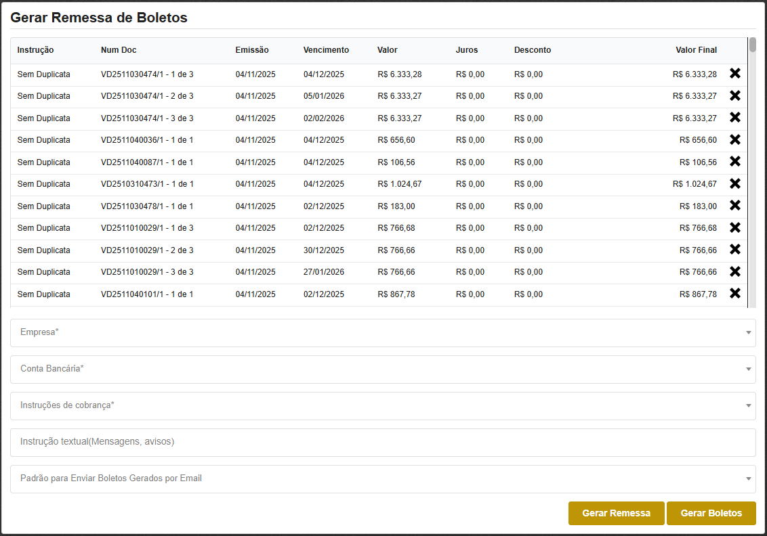Click the Vencimento column header
This screenshot has height=536, width=767.
(x=326, y=50)
